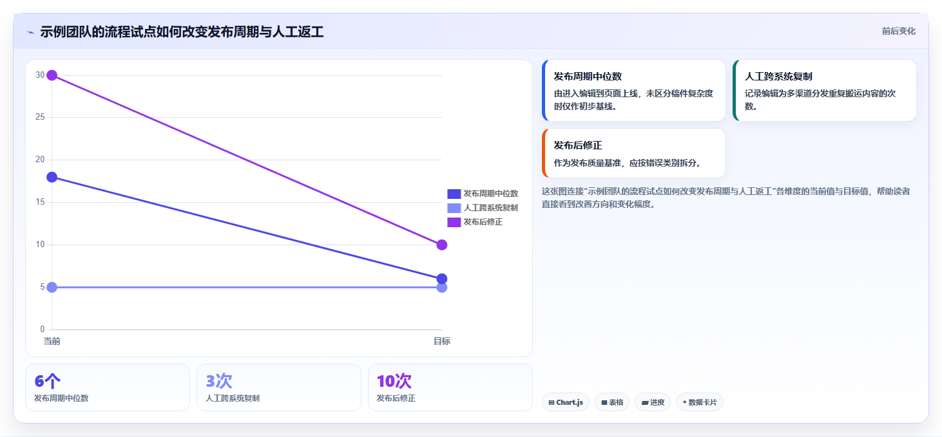Click the lightning icon beside the title
The width and height of the screenshot is (942, 437).
pos(31,32)
